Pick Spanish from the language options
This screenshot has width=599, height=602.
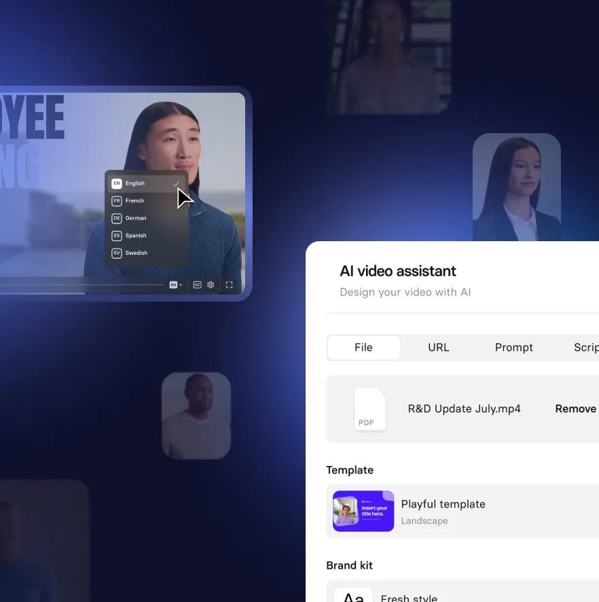136,236
